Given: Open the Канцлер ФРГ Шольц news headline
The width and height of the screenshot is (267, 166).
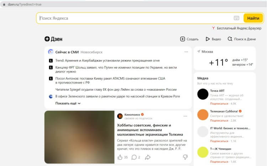Looking at the screenshot, I should (116, 69).
